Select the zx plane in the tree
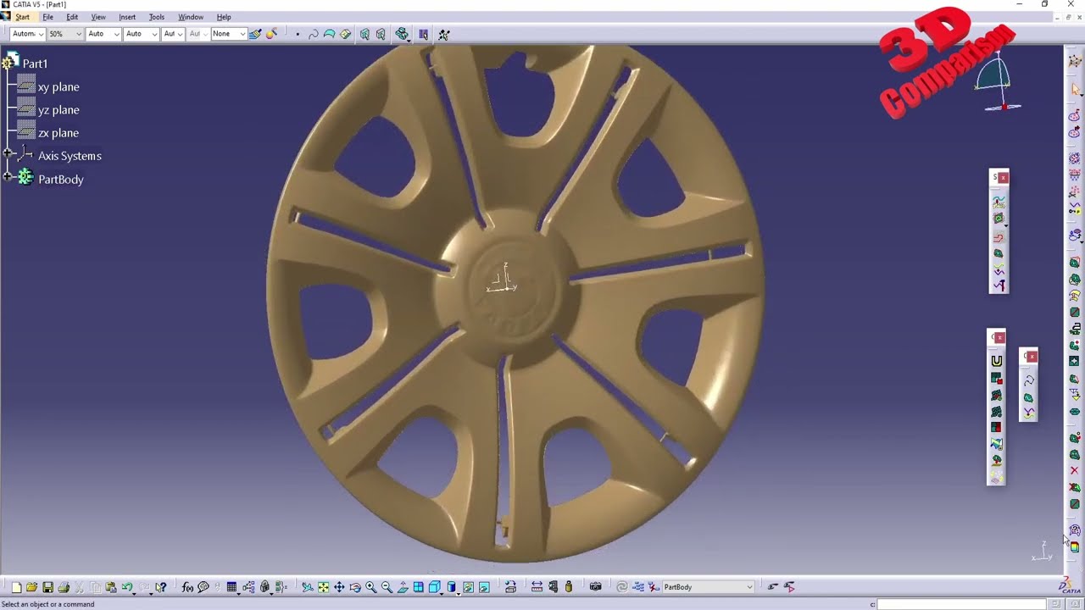The width and height of the screenshot is (1085, 610). 58,133
